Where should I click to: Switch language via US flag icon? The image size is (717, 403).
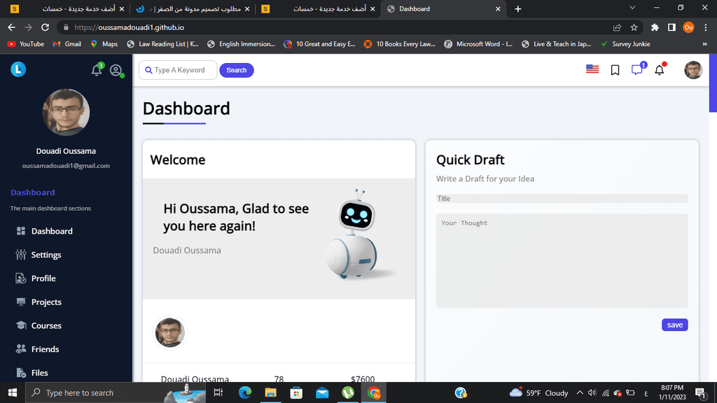(x=592, y=69)
